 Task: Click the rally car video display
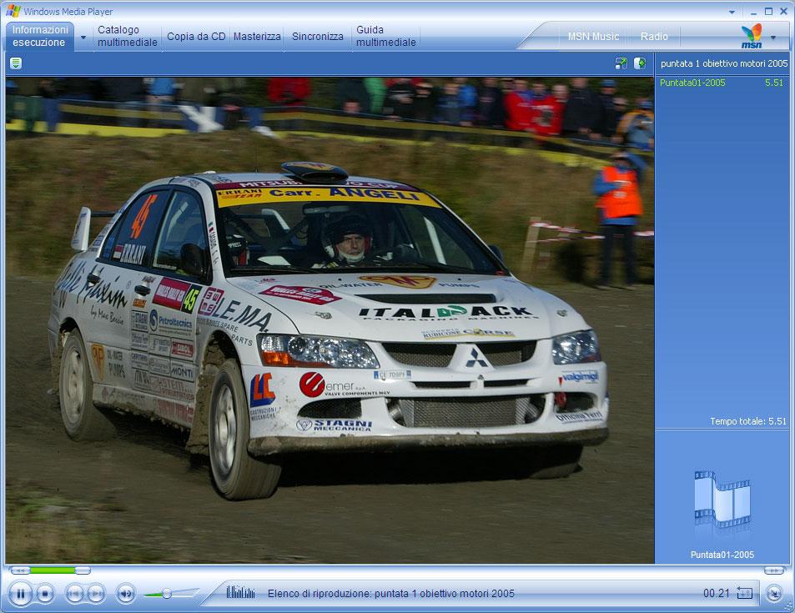point(330,320)
